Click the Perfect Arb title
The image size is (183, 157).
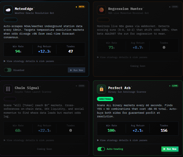tap(119, 88)
